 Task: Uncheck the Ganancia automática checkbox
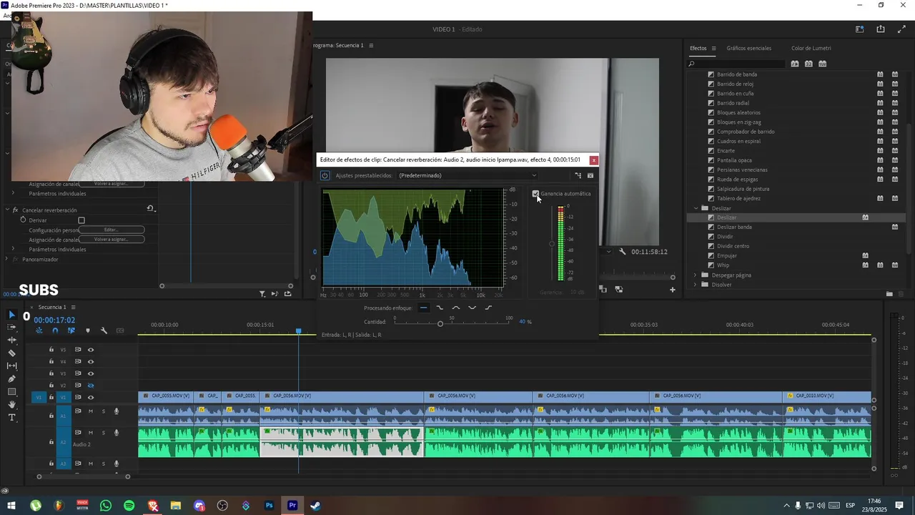tap(535, 193)
